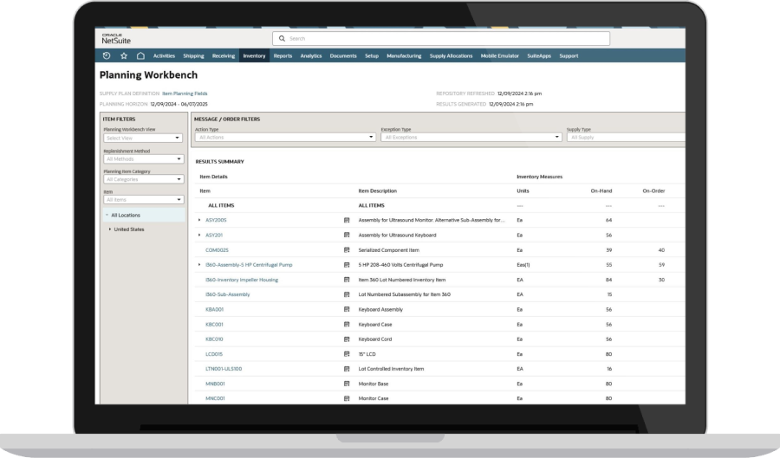780x458 pixels.
Task: Open the Inventory menu
Action: [254, 55]
